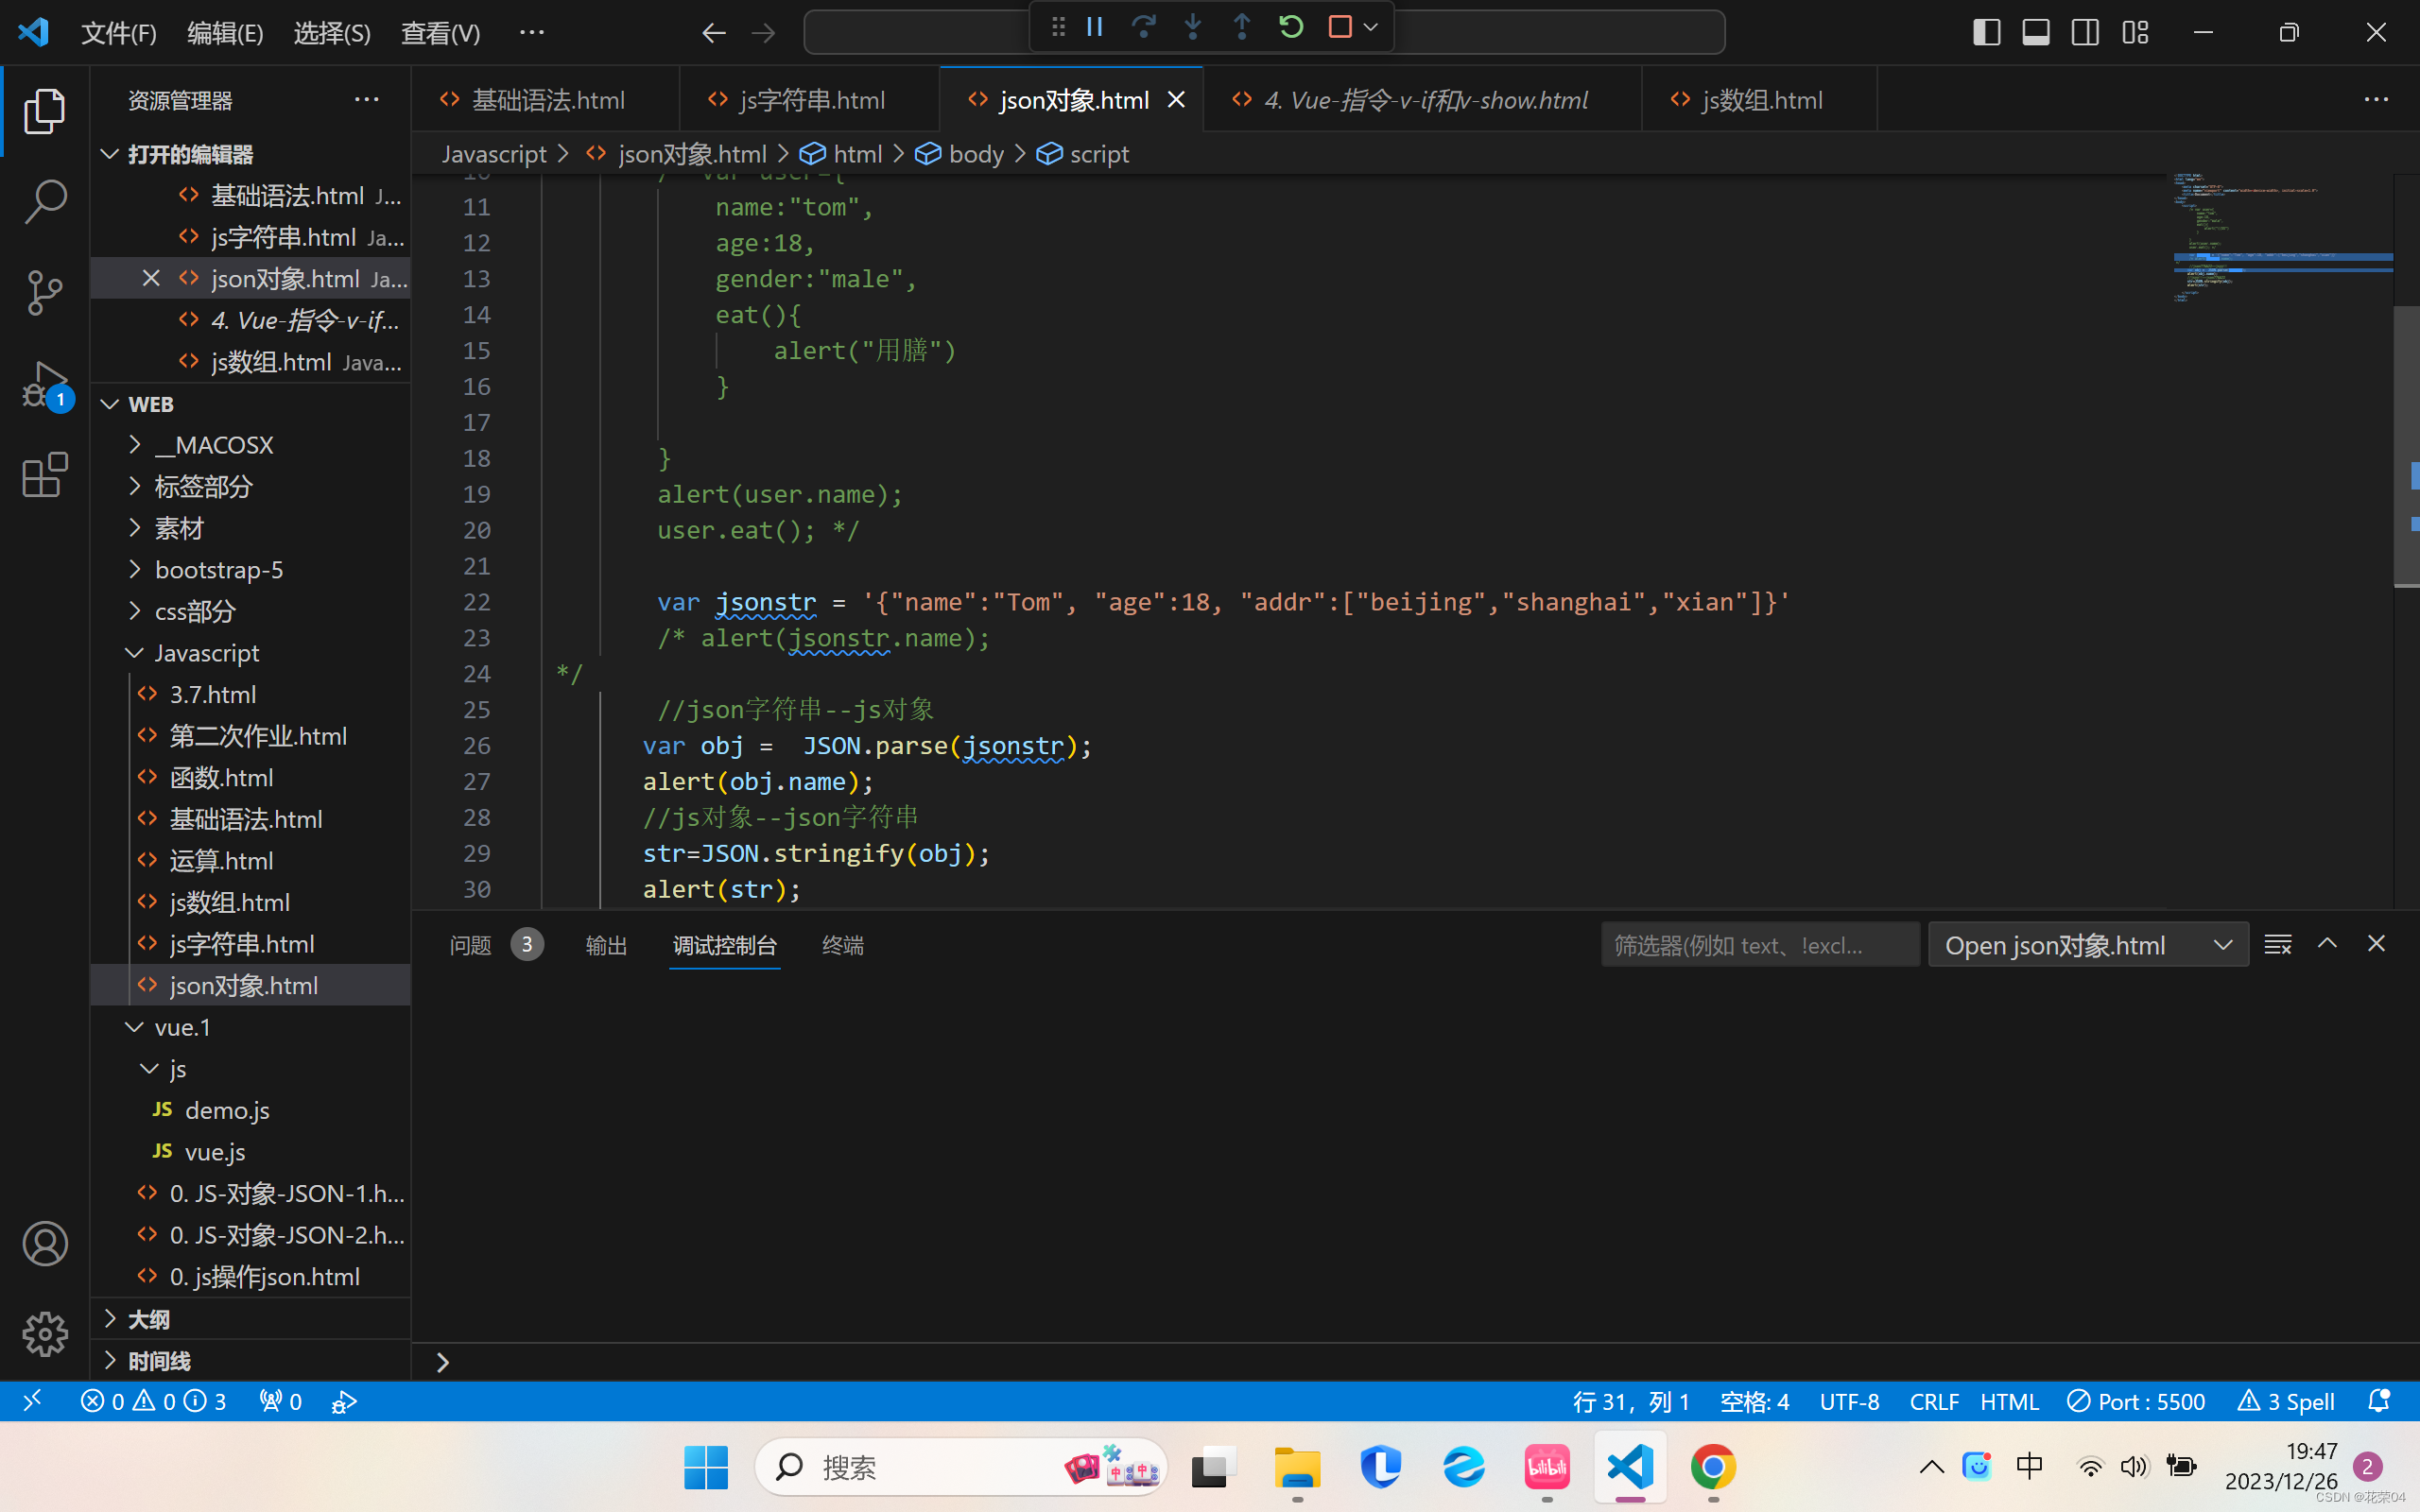Open the 'Open json对象.html' session dropdown
2420x1512 pixels.
click(2088, 945)
